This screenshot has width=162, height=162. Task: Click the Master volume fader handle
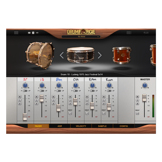coord(144,98)
